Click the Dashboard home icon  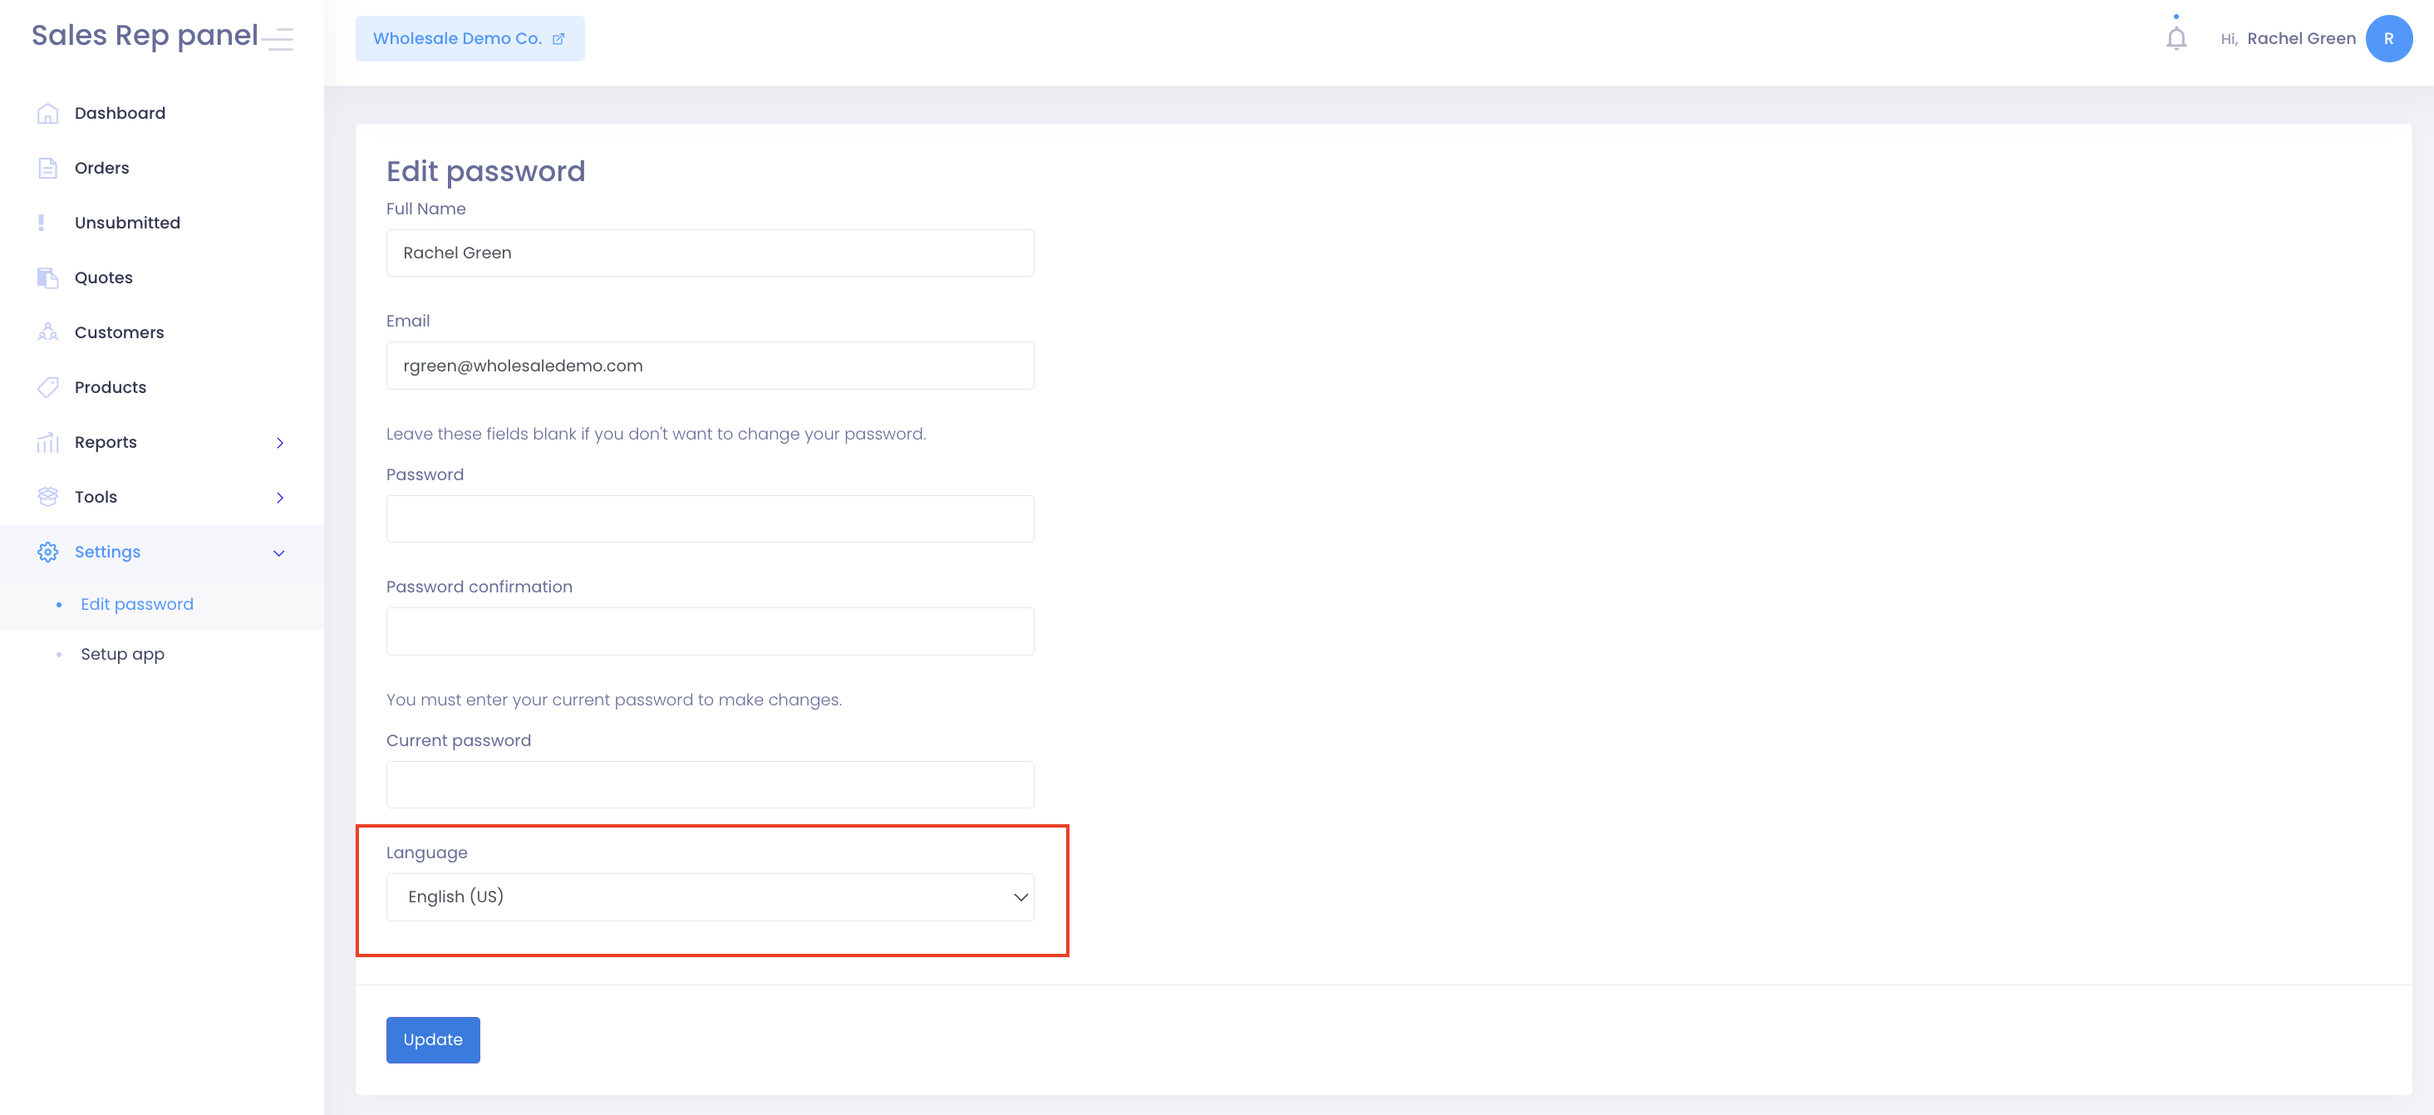click(47, 113)
